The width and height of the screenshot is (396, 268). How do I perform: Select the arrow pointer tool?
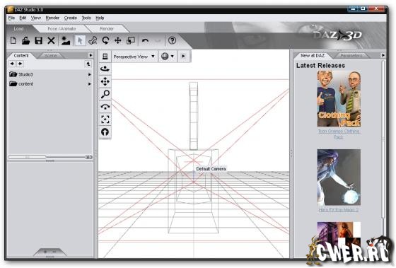coord(80,40)
